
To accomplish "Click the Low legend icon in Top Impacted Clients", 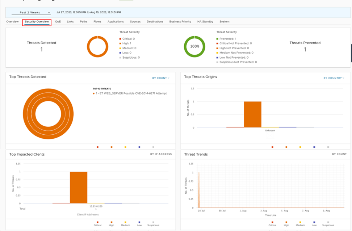I will click(x=139, y=222).
